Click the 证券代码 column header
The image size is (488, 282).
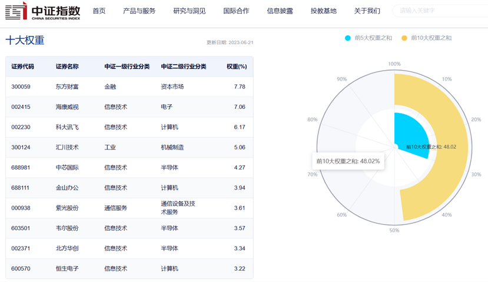[x=22, y=67]
